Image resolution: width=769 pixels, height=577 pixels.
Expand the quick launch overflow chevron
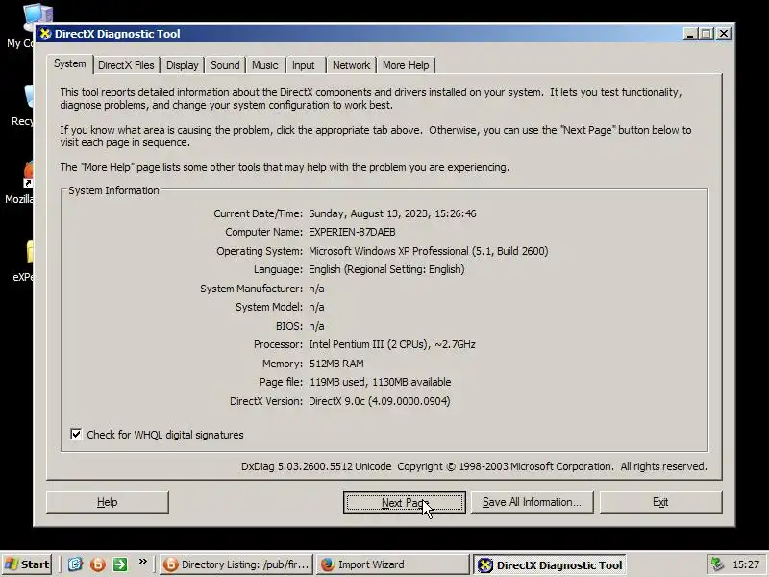[142, 562]
